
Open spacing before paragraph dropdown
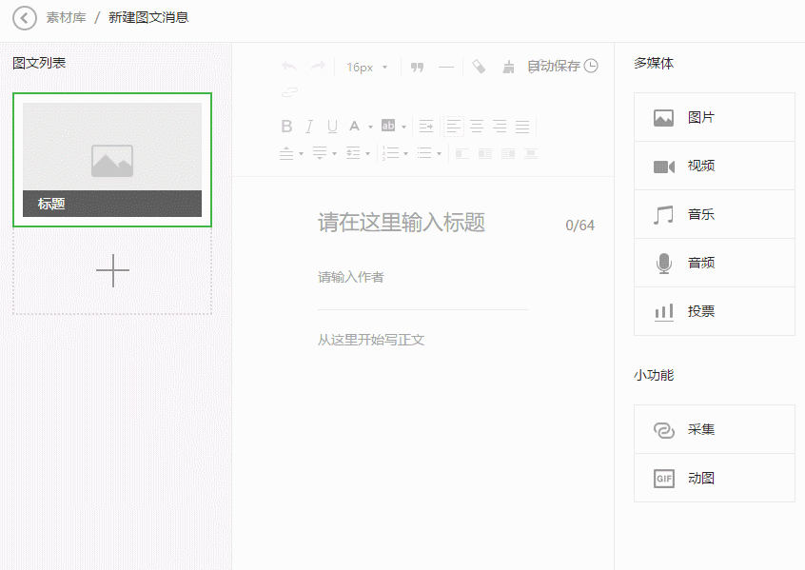click(291, 153)
